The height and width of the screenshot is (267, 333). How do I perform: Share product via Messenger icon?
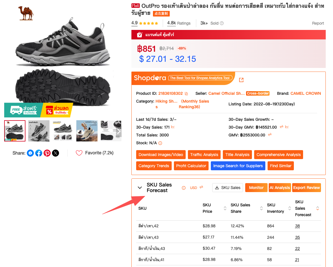pyautogui.click(x=30, y=153)
